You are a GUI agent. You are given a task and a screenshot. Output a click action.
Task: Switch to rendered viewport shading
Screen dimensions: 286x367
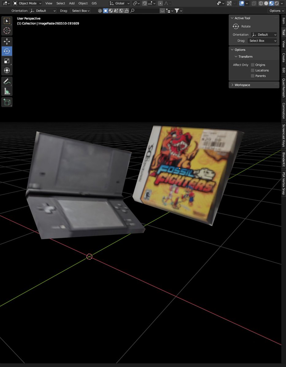coord(276,3)
